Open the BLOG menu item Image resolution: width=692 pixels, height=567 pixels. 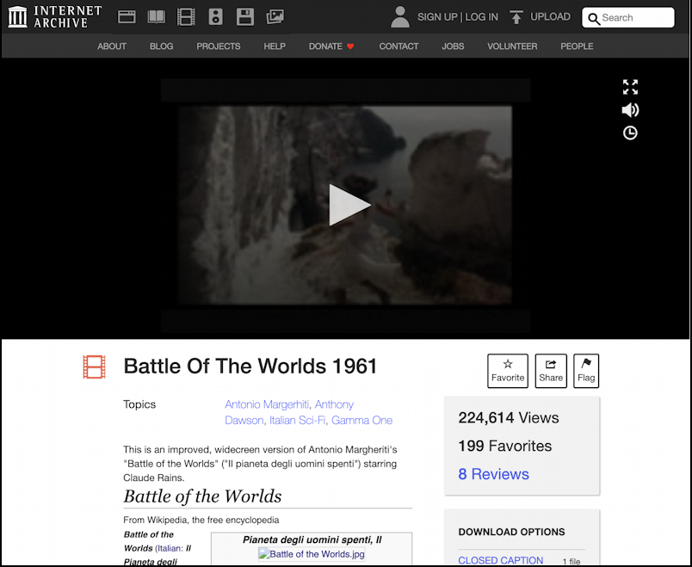click(161, 46)
